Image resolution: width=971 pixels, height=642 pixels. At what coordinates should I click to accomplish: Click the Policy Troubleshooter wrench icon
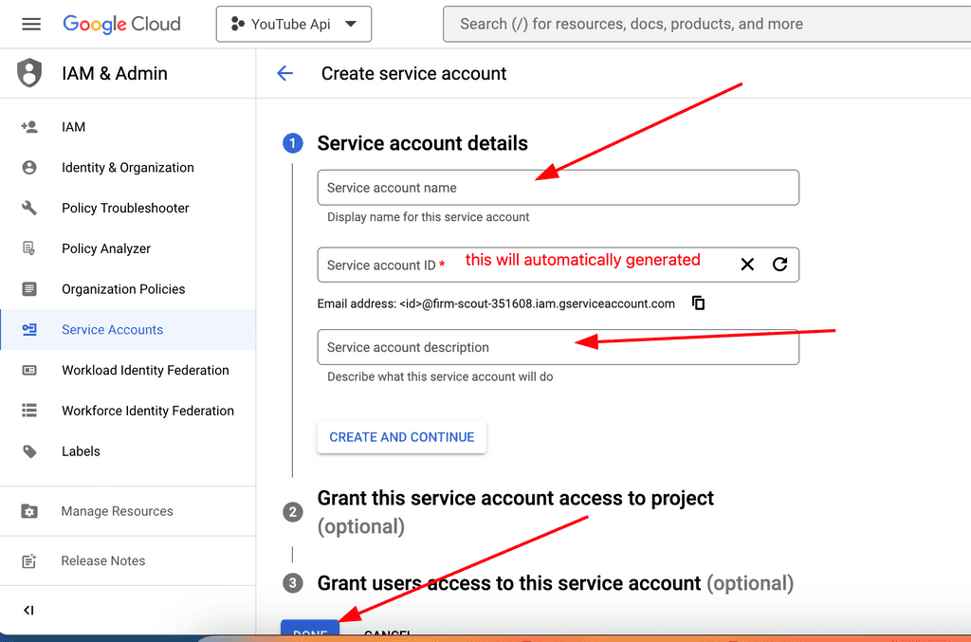(29, 208)
